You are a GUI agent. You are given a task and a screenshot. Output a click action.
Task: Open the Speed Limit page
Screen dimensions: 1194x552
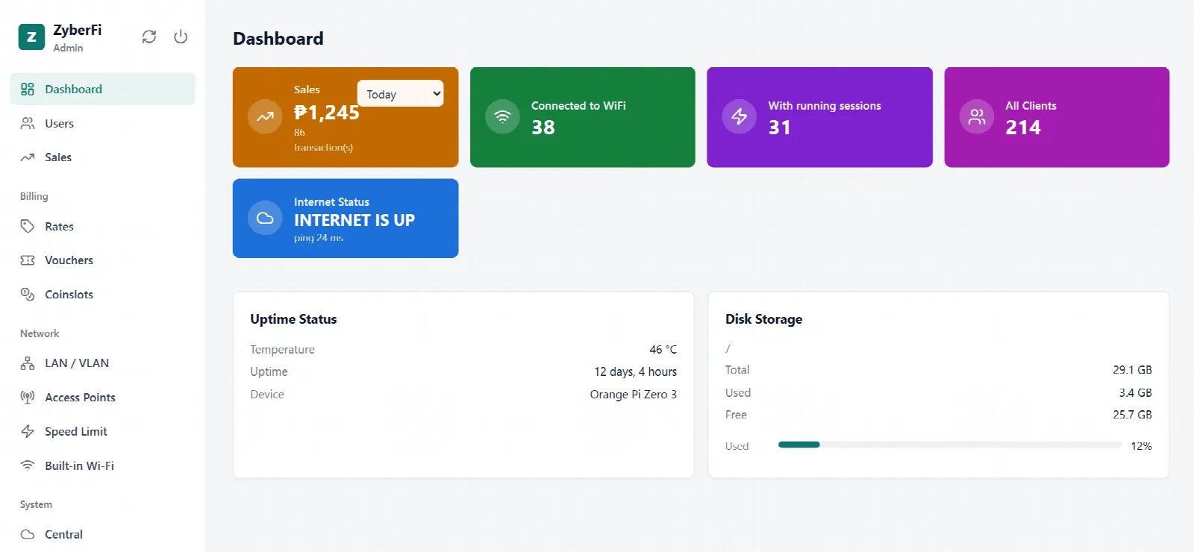tap(103, 431)
